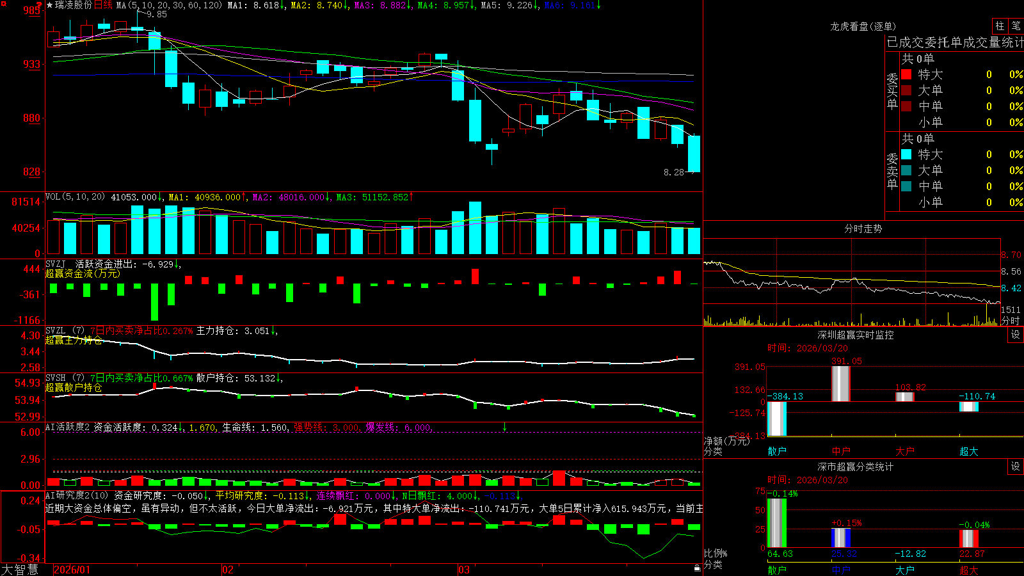Screen dimensions: 1024x576
Task: Click the cyan 特大 sell-order swatch
Action: [906, 154]
